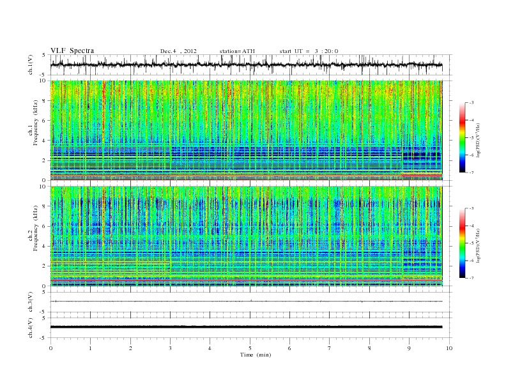Click the 'ch.3(V)' axis label

tap(31, 302)
